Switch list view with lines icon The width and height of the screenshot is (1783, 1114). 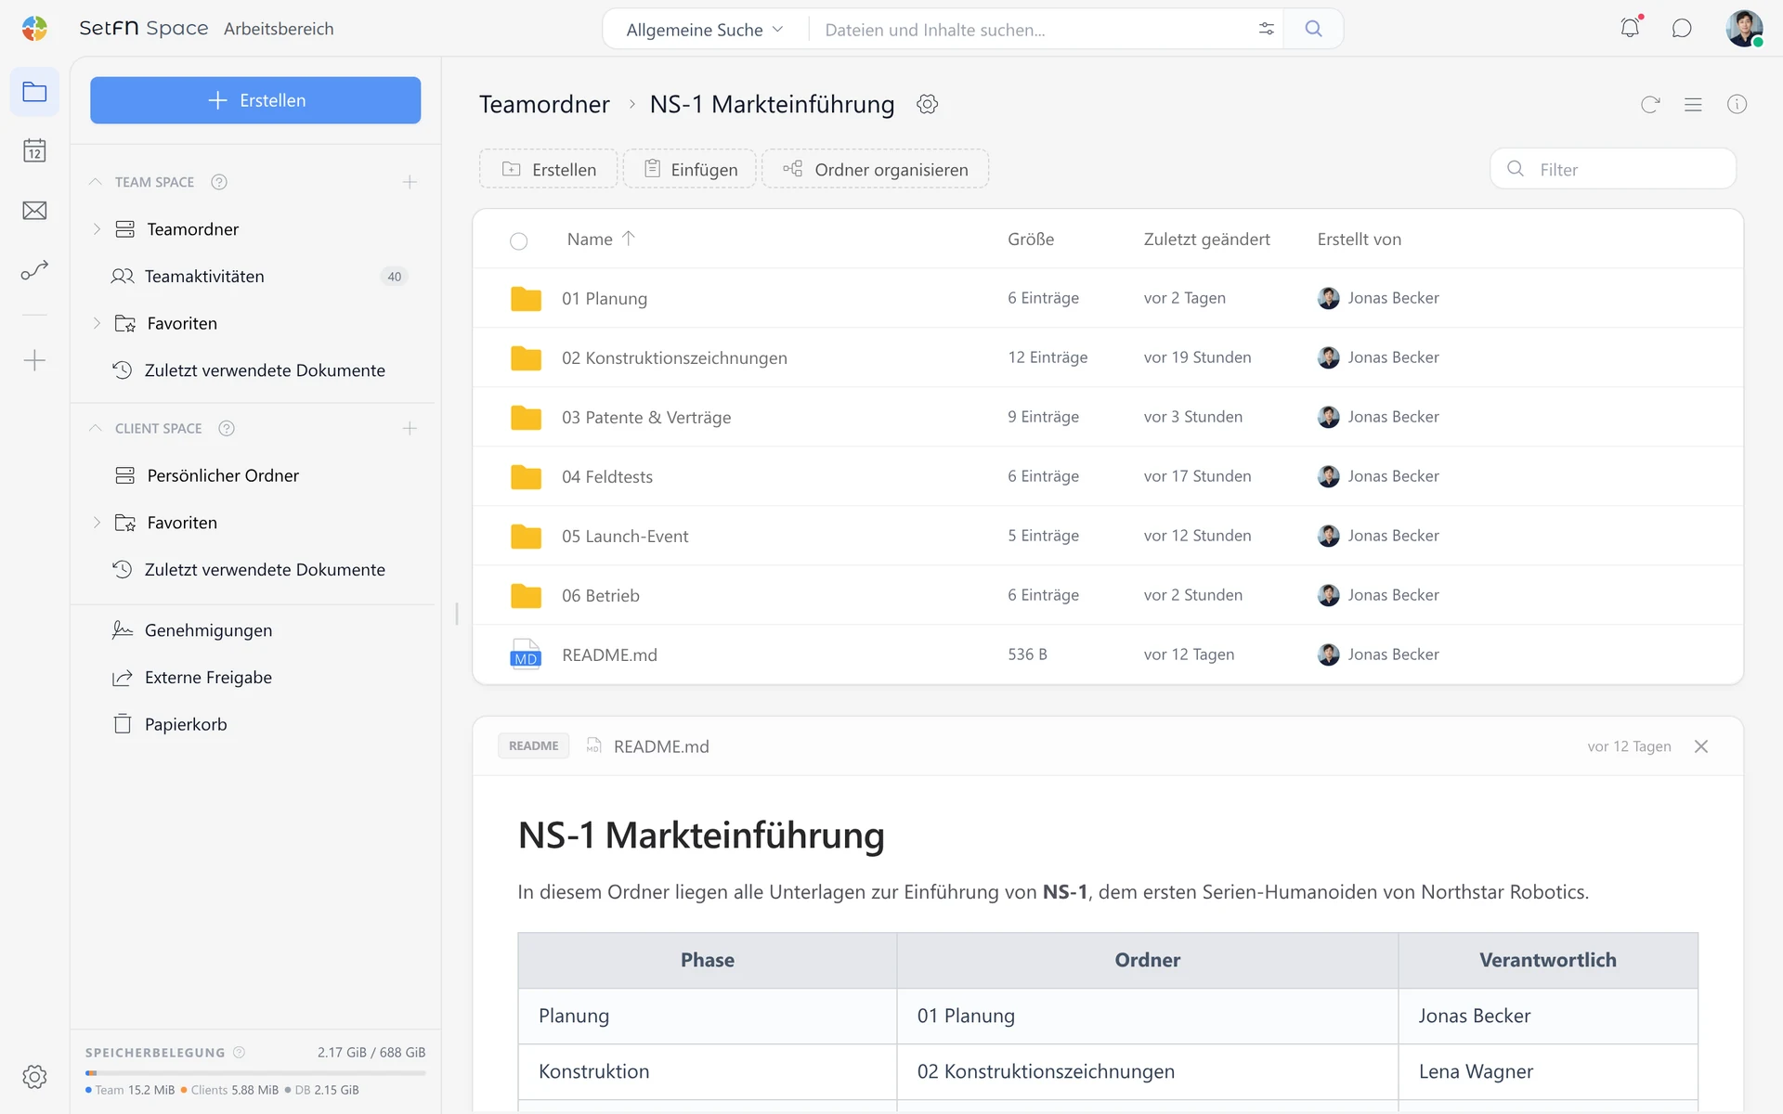(1693, 105)
